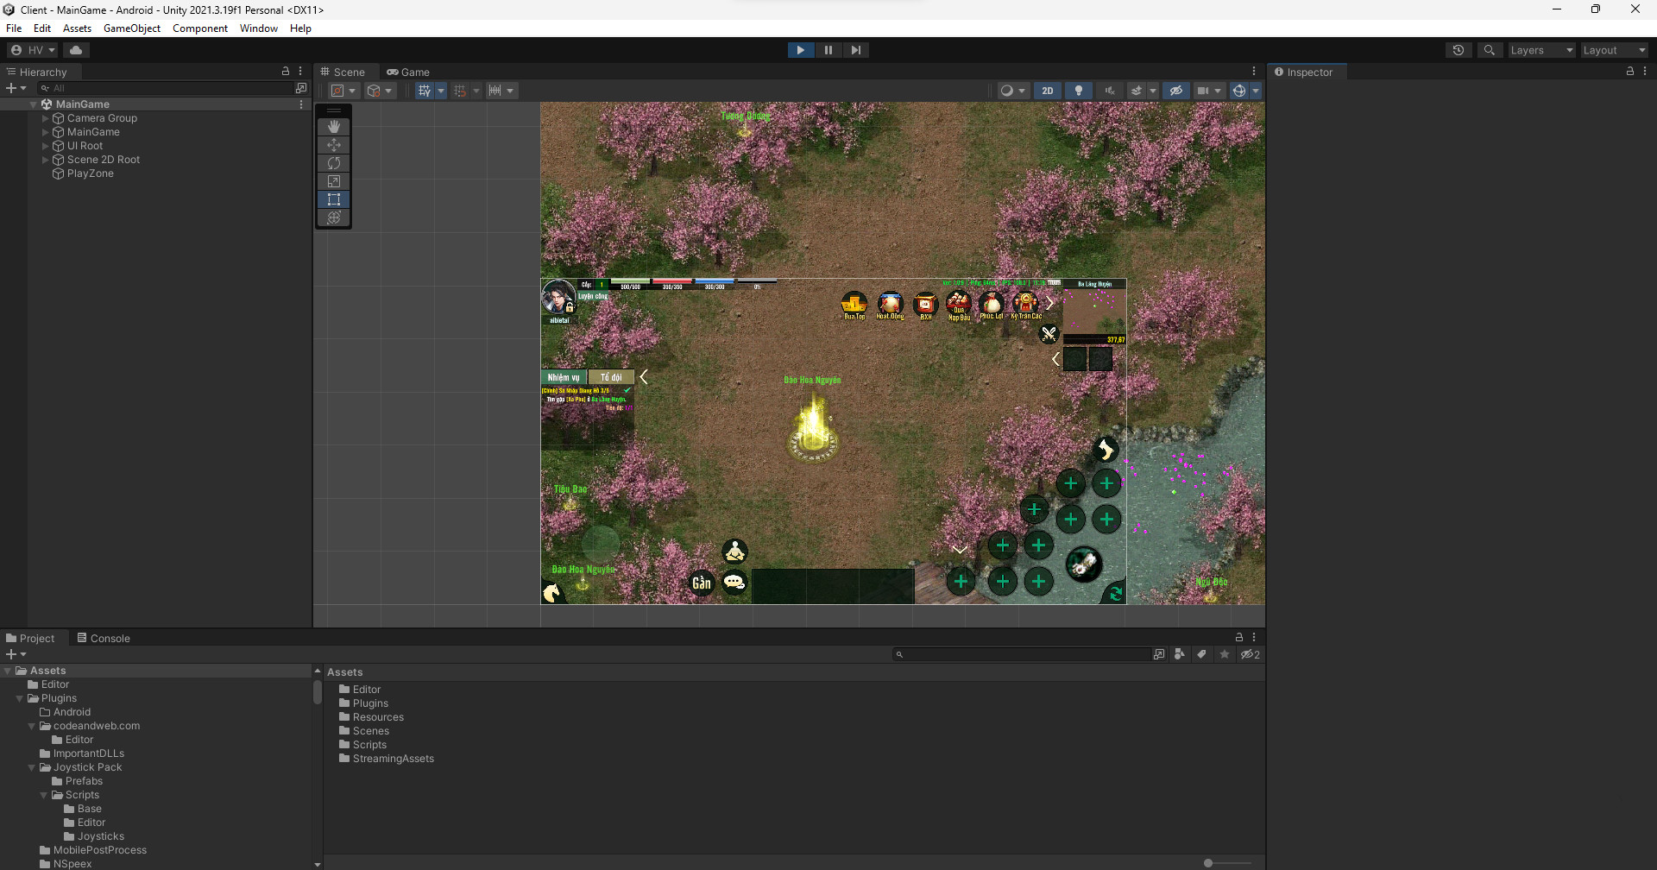This screenshot has width=1657, height=870.
Task: Open search in window icon in Hierarchy
Action: click(300, 88)
